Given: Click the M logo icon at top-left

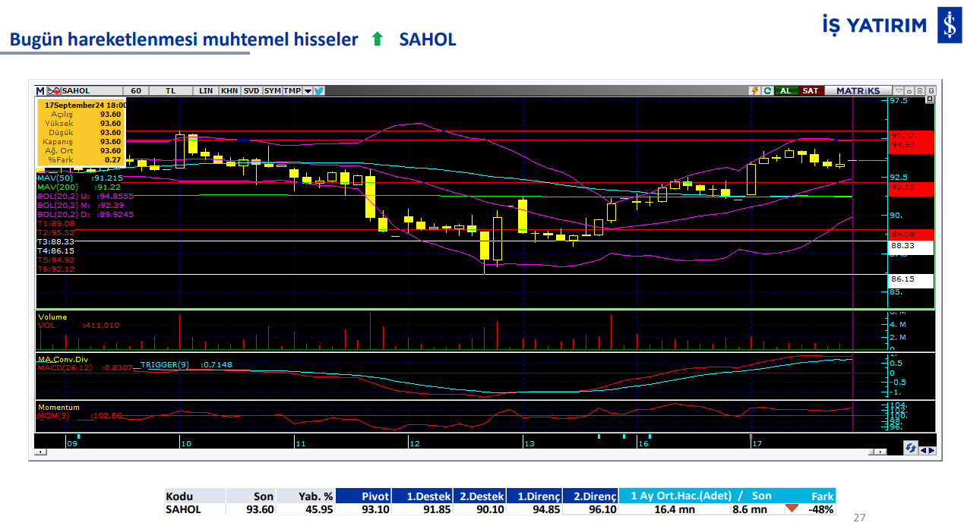Looking at the screenshot, I should coord(40,90).
